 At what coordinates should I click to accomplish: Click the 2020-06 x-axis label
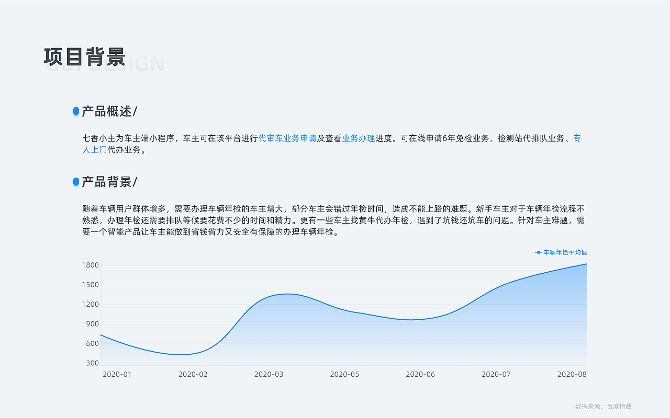point(420,374)
